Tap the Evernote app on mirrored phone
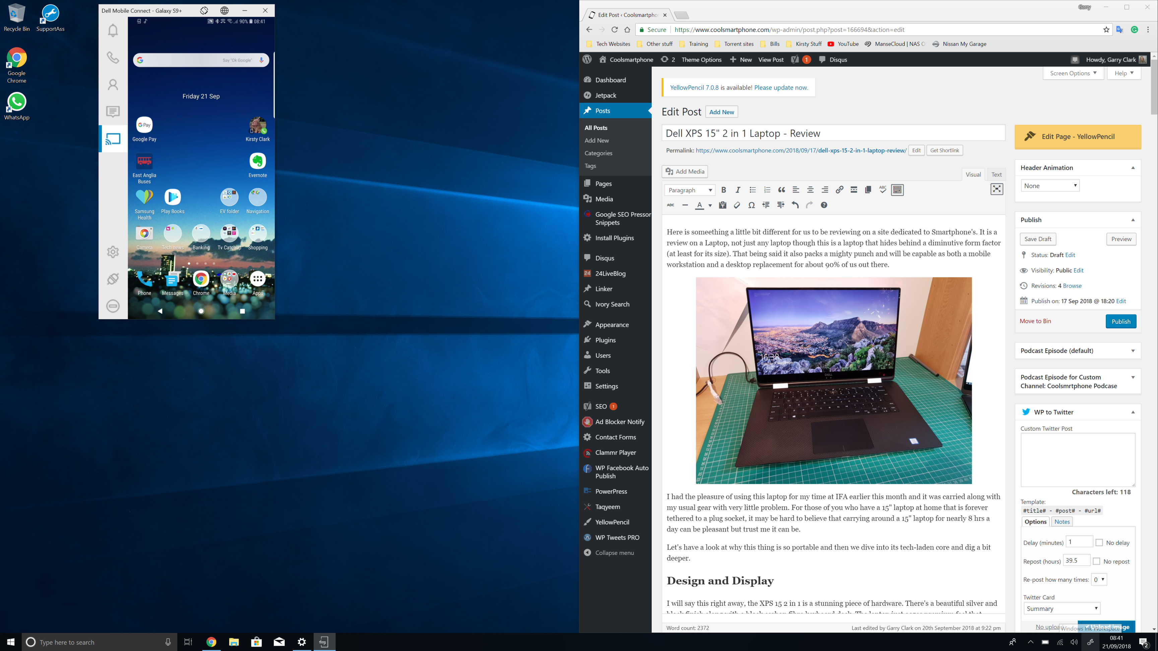Image resolution: width=1158 pixels, height=651 pixels. 258,165
